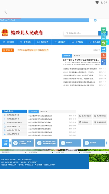Tap the orange 通知公告 announcement badge
The image size is (109, 194).
(8, 50)
